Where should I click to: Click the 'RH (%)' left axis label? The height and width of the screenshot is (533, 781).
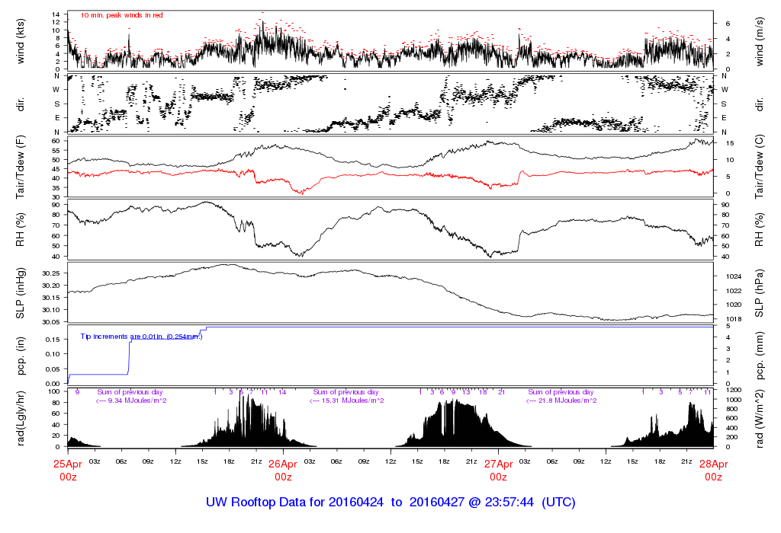click(x=21, y=230)
